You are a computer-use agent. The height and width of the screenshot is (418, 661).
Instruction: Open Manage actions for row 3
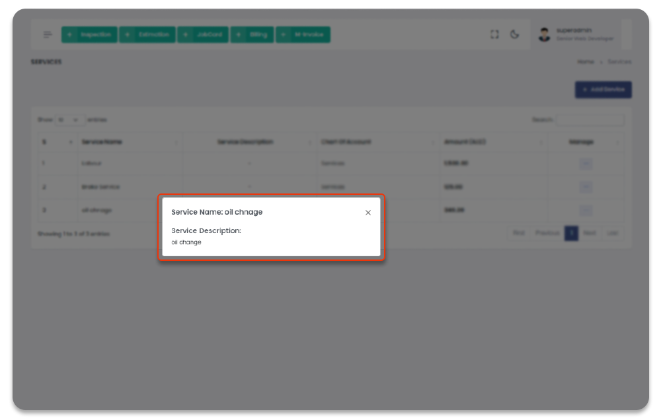(586, 210)
